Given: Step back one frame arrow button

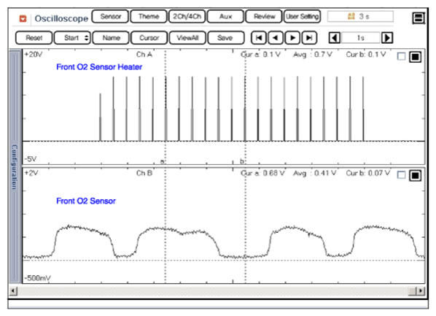Looking at the screenshot, I should (x=276, y=38).
